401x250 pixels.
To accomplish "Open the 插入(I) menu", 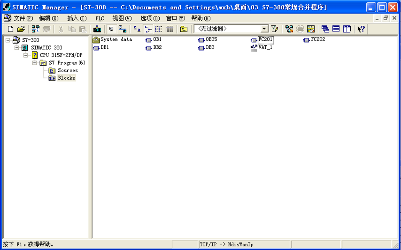I will point(77,18).
